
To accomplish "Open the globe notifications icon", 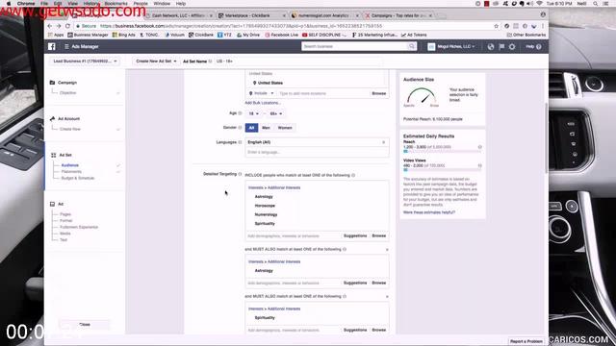I will pos(491,46).
